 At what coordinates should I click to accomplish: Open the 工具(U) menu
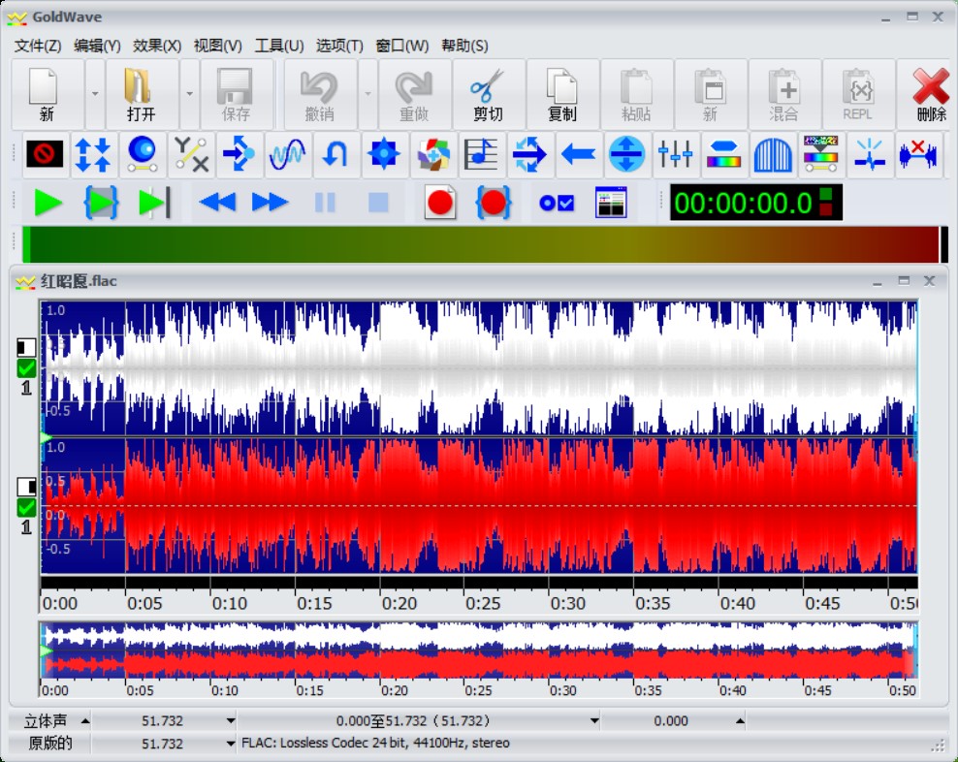pos(279,46)
